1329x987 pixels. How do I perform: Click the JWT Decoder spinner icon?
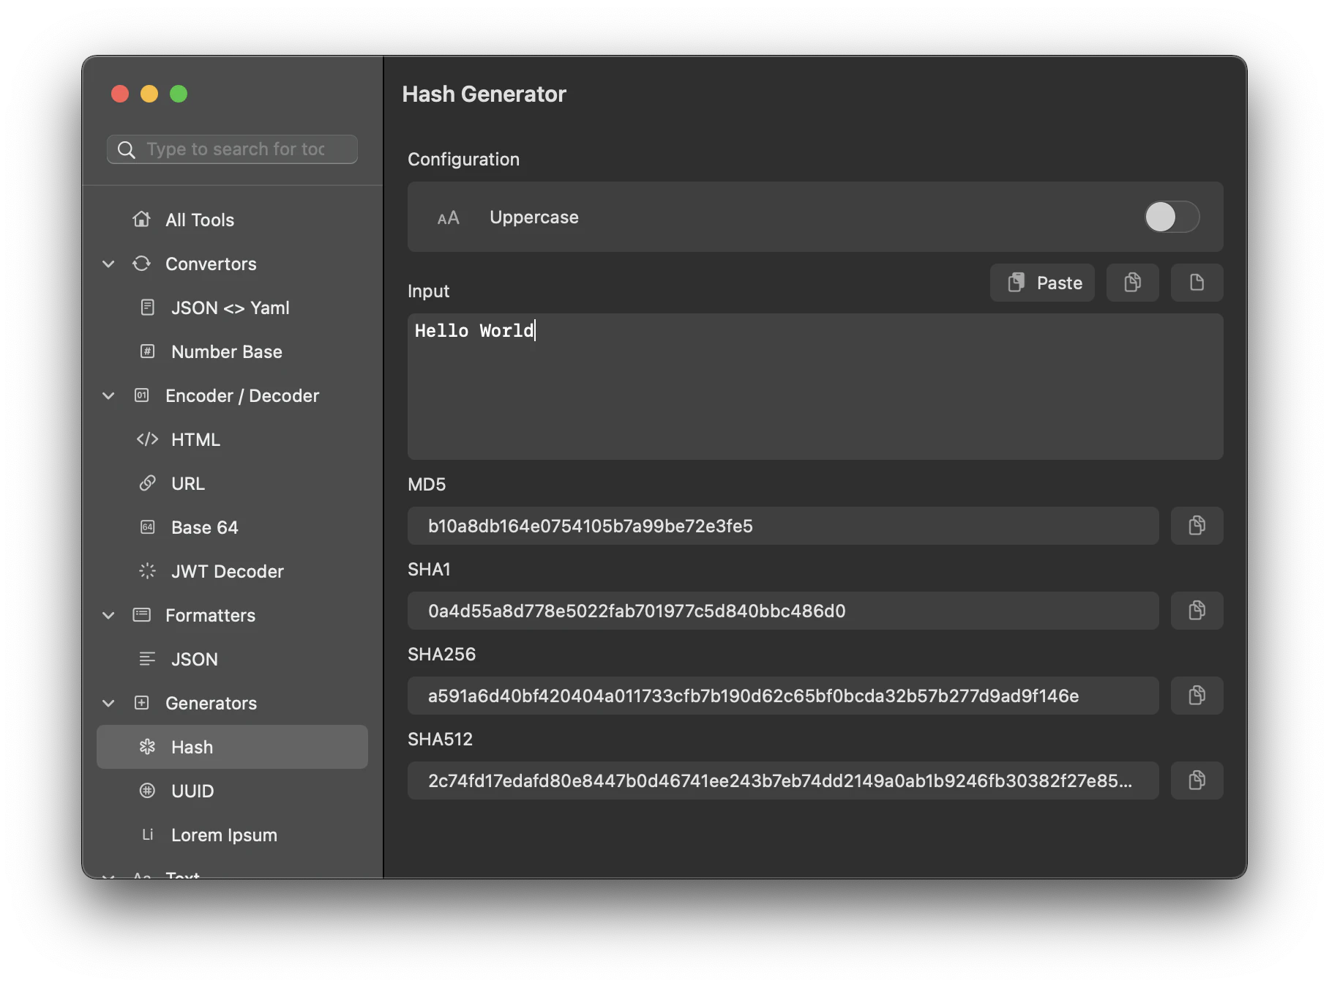(147, 571)
